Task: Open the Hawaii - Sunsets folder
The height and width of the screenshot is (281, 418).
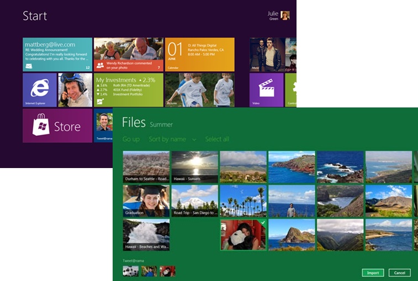Action: [x=194, y=167]
